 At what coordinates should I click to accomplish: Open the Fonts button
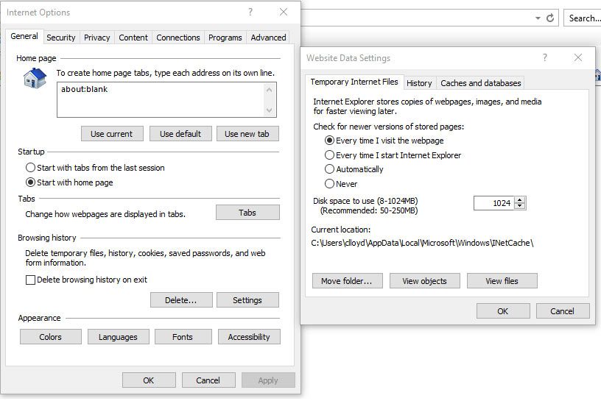pos(183,337)
